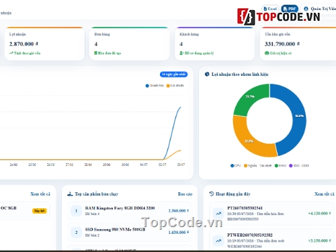Click the 24/06 date on chart axis

point(13,165)
